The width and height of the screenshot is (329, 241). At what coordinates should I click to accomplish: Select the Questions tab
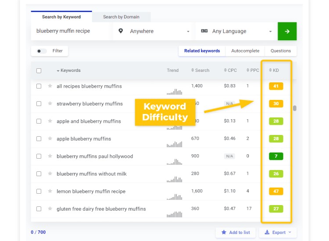coord(281,51)
